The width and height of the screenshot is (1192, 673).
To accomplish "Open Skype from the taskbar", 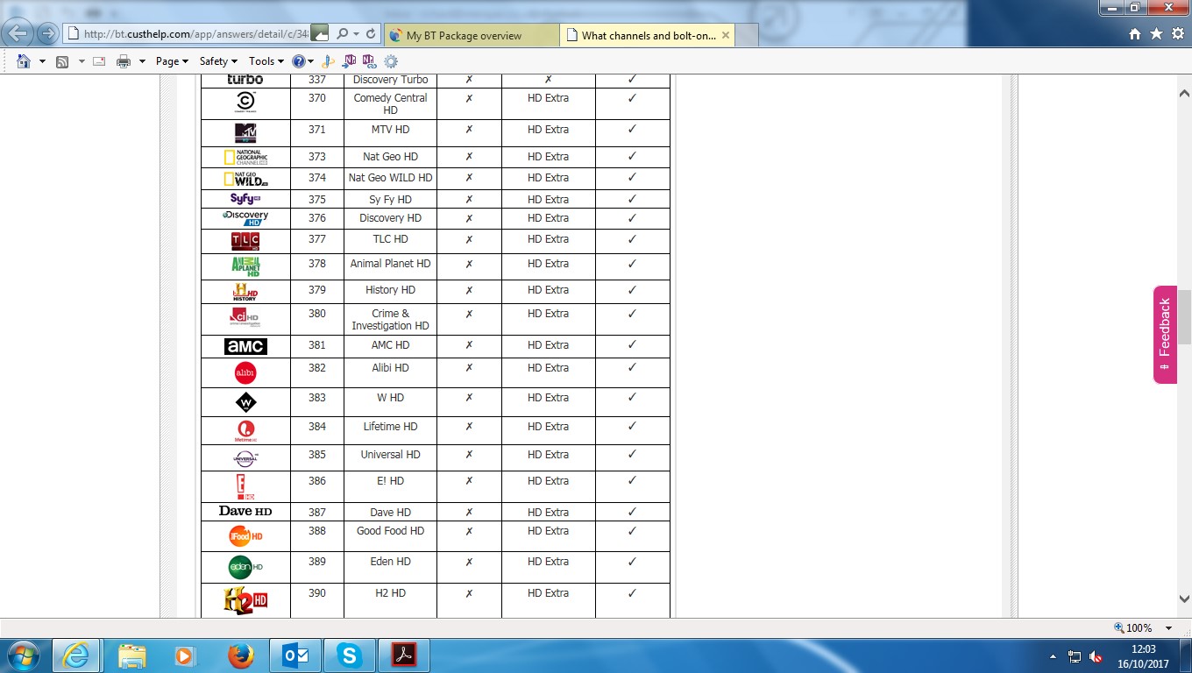I will pos(349,655).
